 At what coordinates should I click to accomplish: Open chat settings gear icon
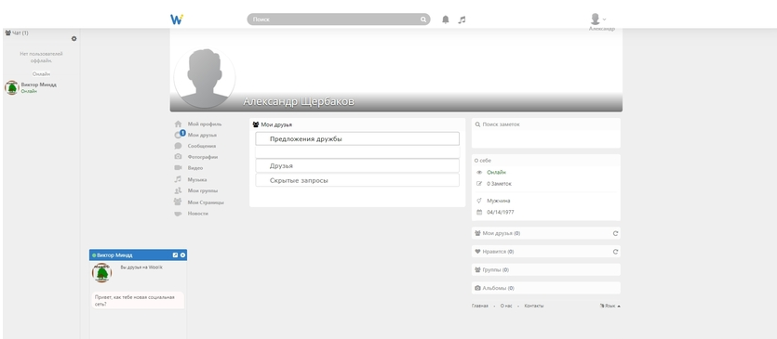pyautogui.click(x=74, y=39)
